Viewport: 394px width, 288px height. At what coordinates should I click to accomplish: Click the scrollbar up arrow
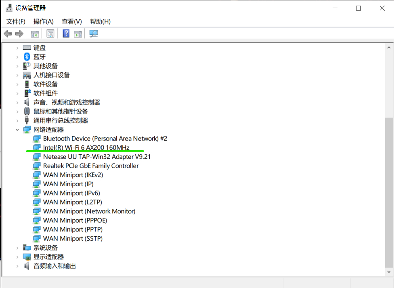[x=389, y=48]
